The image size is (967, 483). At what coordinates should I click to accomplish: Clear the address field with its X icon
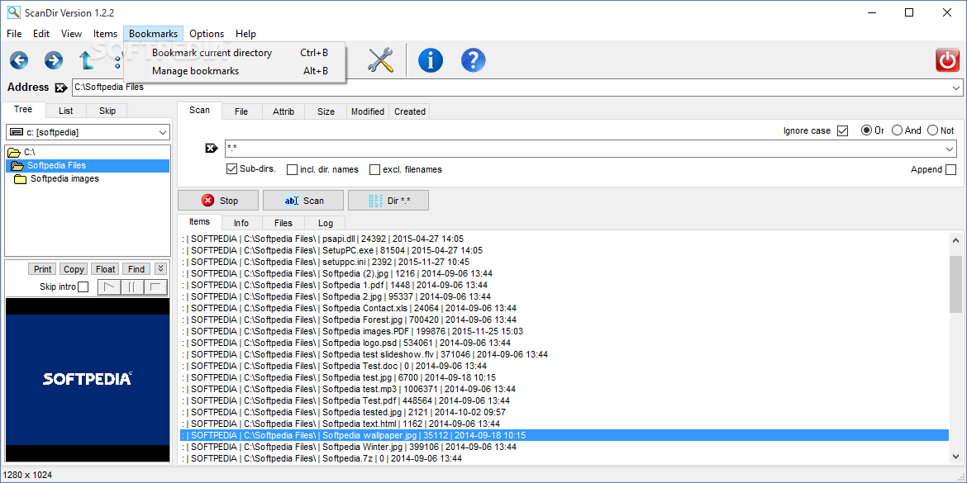[61, 88]
